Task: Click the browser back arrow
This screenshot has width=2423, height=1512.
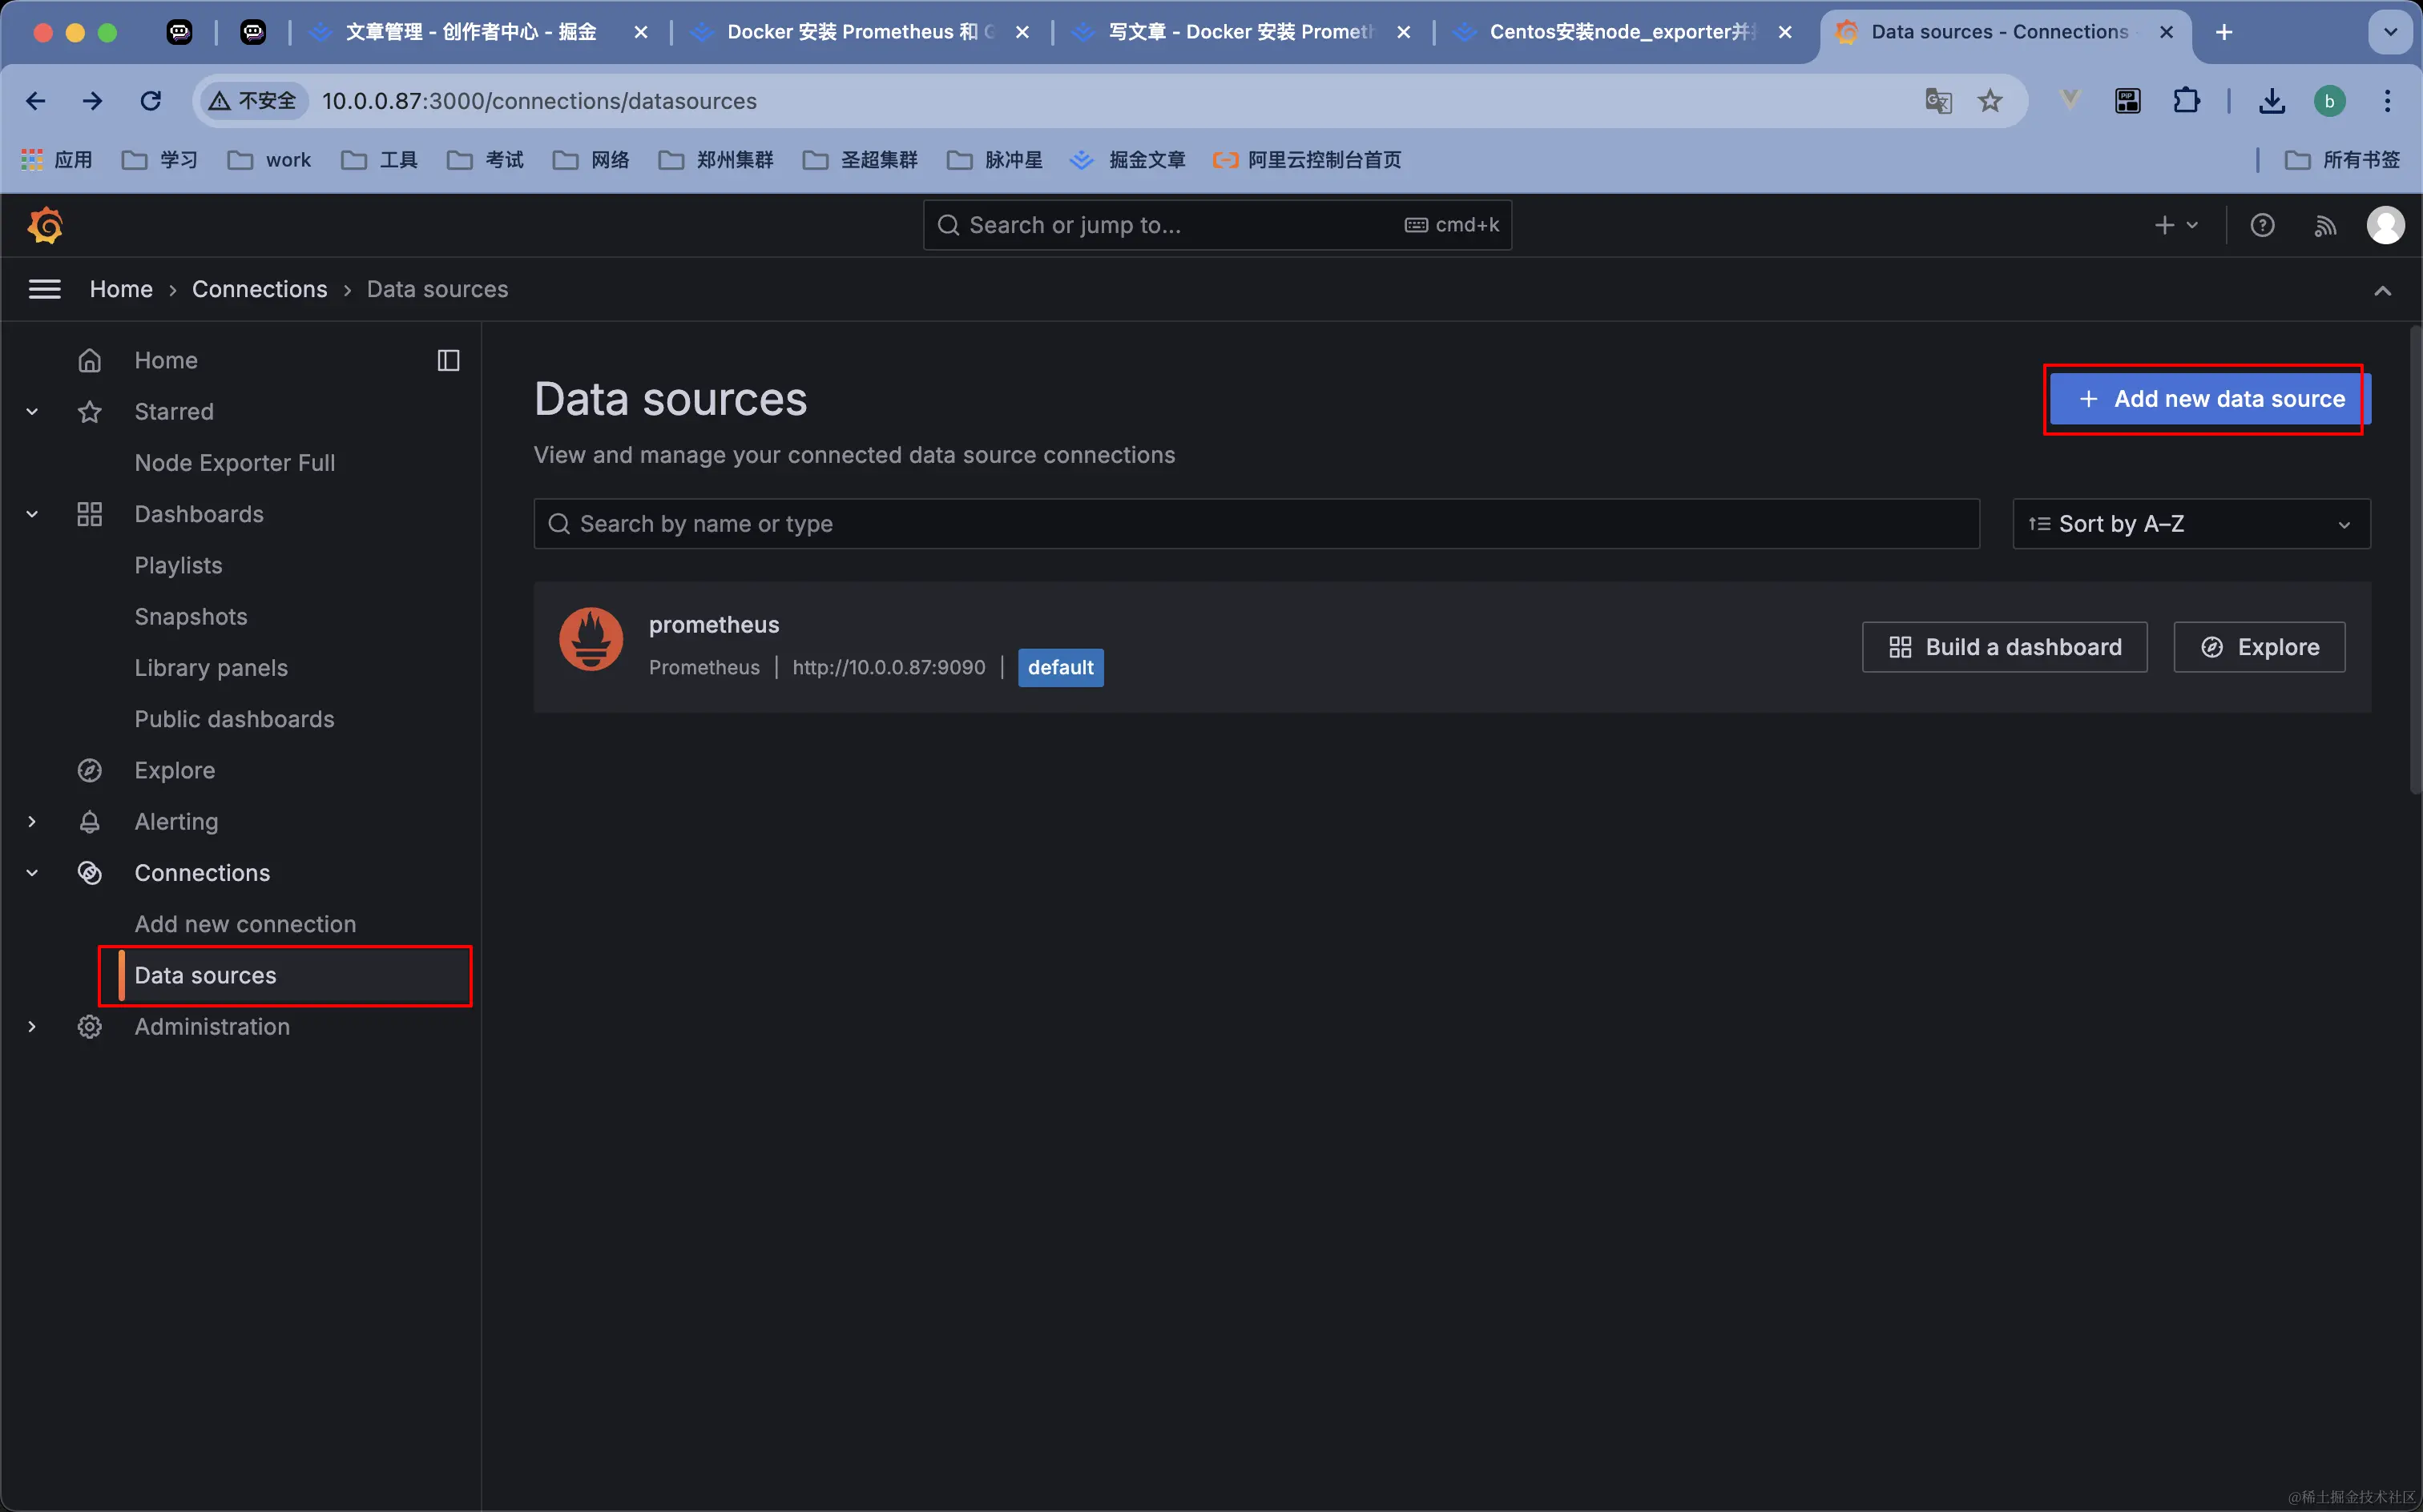Action: (36, 101)
